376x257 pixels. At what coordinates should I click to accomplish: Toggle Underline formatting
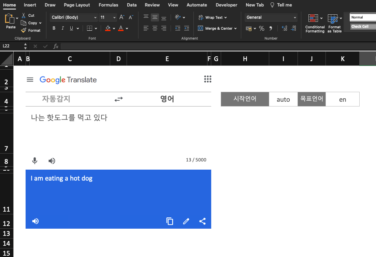(x=71, y=28)
